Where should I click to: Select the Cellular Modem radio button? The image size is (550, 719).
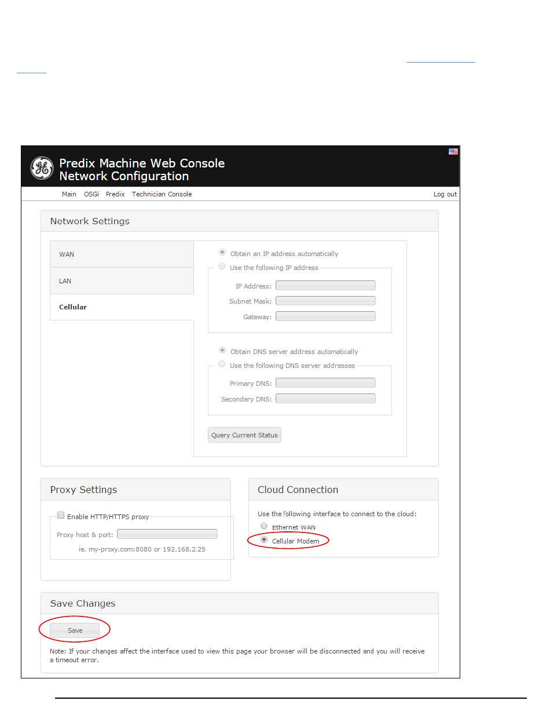(x=264, y=540)
